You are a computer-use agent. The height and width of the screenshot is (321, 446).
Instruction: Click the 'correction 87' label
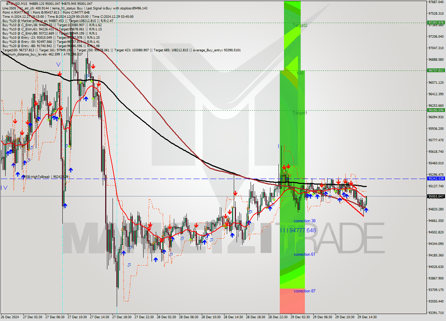coord(305,291)
